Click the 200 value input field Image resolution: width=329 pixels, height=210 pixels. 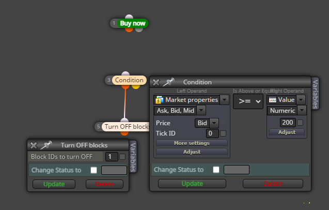288,123
